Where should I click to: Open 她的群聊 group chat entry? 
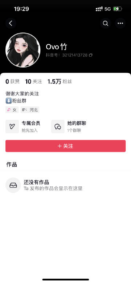point(69,126)
